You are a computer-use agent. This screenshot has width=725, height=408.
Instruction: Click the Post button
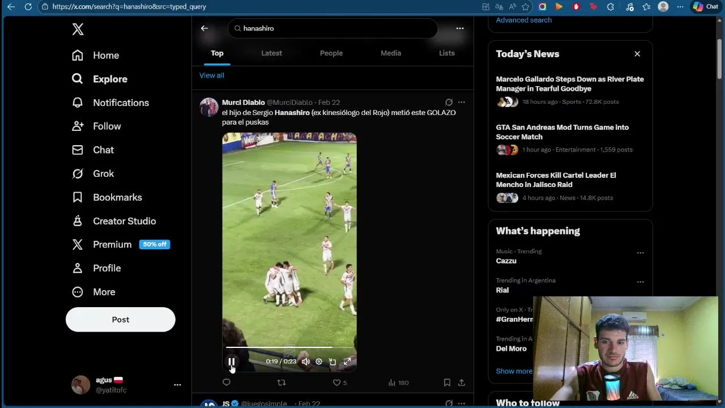(121, 320)
